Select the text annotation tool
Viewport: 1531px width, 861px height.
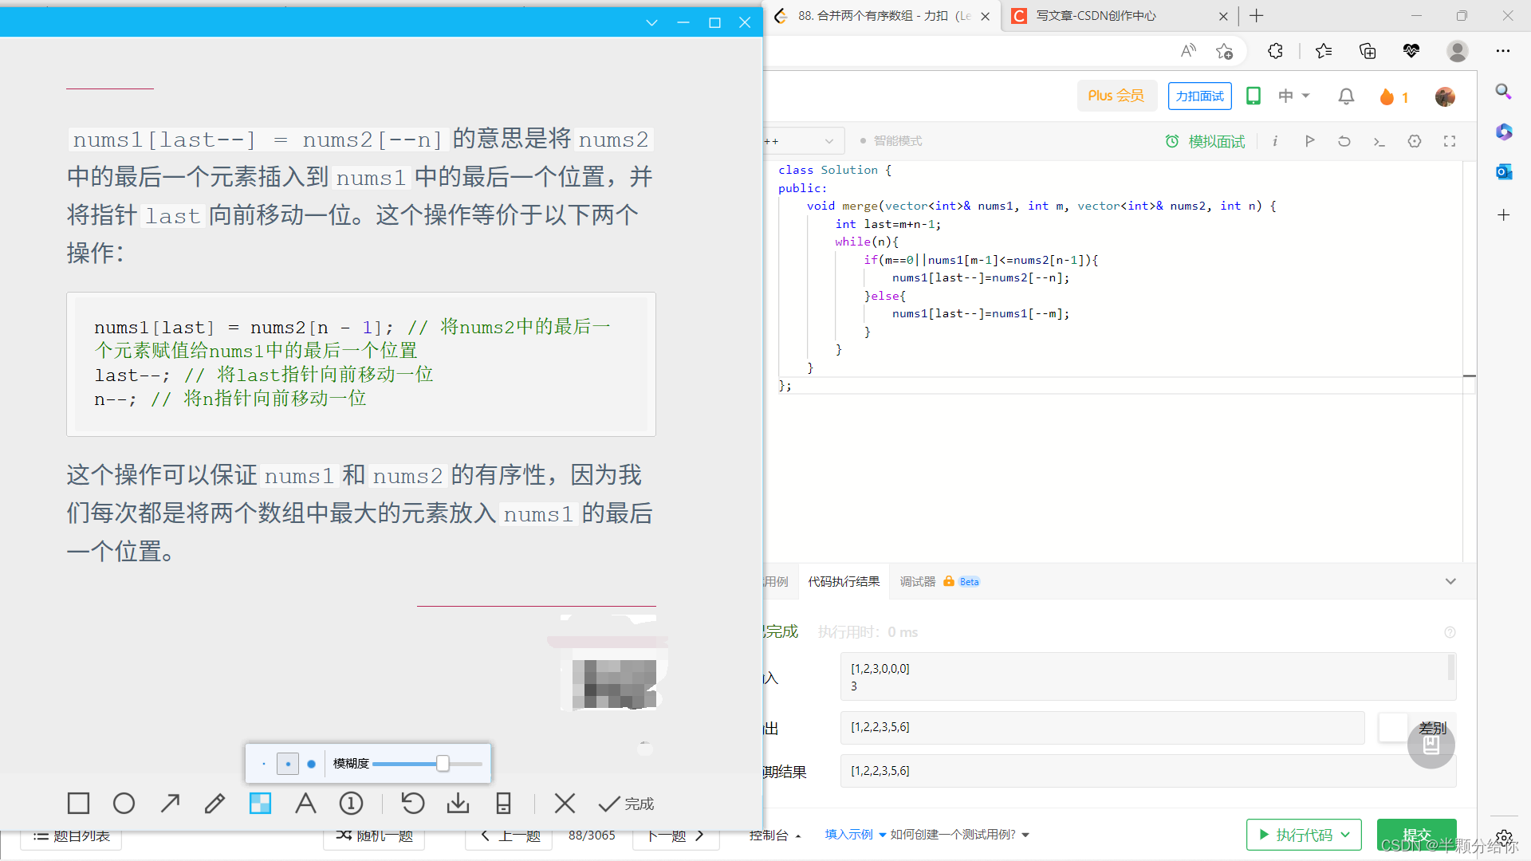pos(305,803)
